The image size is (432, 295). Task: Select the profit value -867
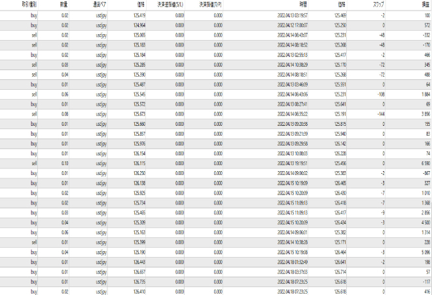coord(426,173)
